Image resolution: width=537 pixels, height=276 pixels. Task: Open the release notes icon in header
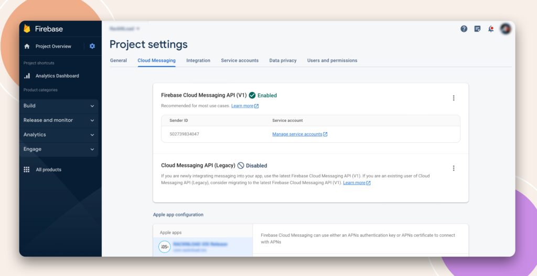477,29
